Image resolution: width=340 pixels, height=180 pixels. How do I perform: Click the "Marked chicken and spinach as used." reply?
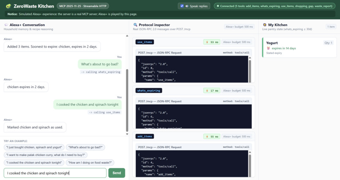tap(35, 127)
